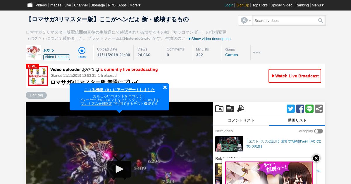Open the Images section in top bar
This screenshot has width=351, height=184.
[x=56, y=5]
